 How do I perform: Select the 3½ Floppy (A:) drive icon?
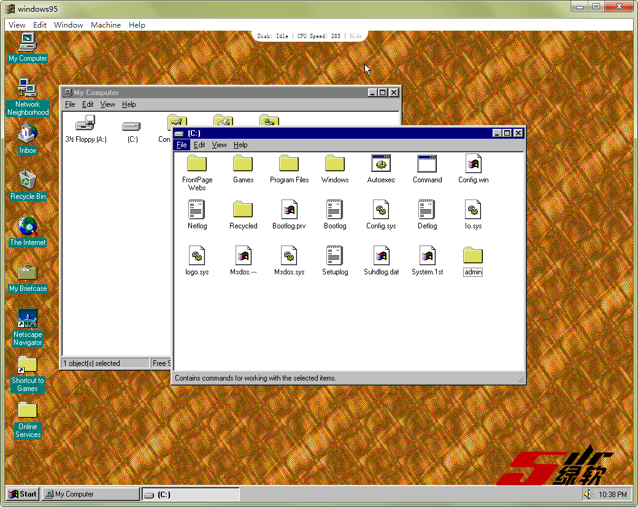click(85, 125)
